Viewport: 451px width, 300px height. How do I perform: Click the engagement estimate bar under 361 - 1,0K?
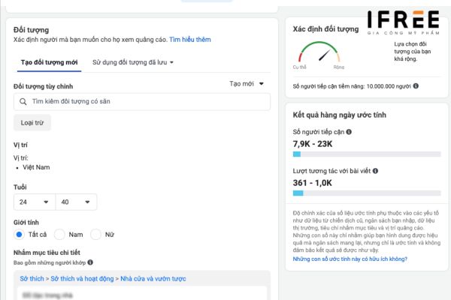(x=367, y=193)
